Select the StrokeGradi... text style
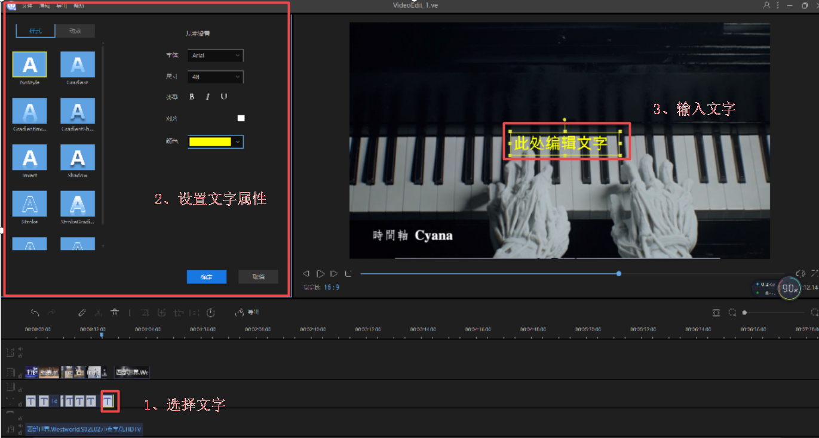Screen dimensions: 819x438 click(x=78, y=204)
